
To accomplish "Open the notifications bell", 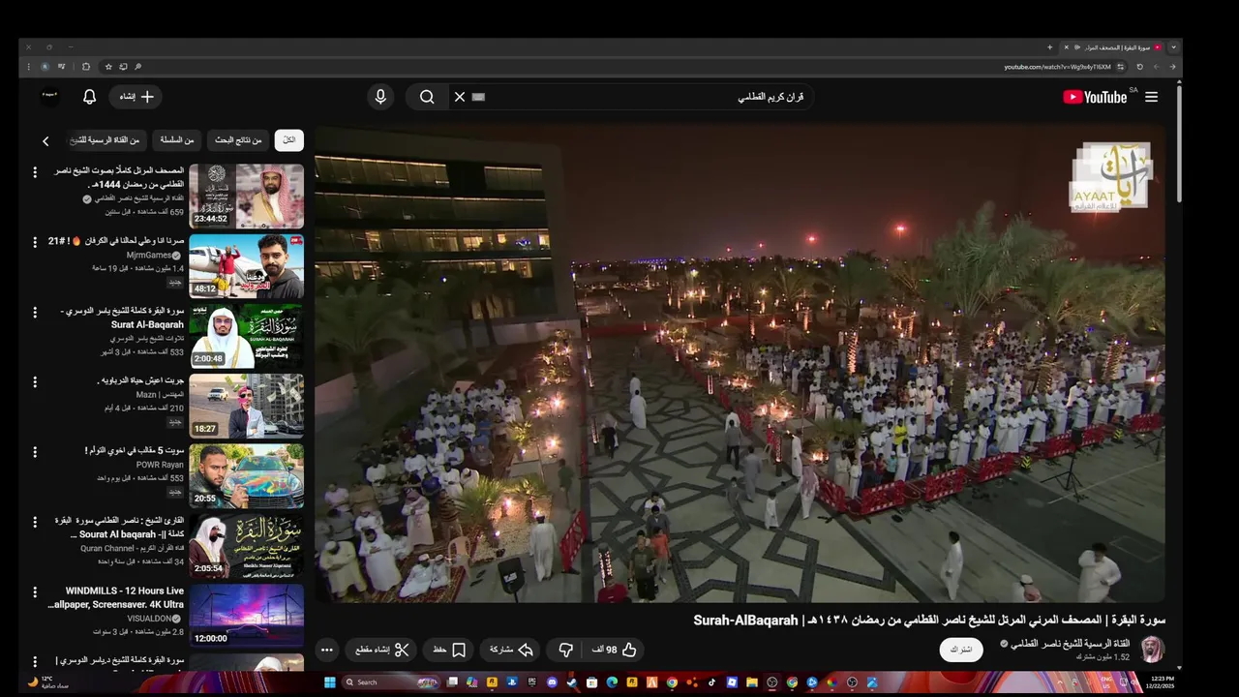I will coord(89,97).
